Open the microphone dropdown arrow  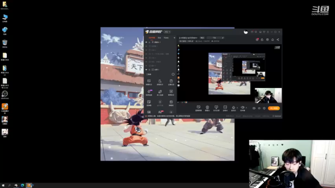[237, 108]
